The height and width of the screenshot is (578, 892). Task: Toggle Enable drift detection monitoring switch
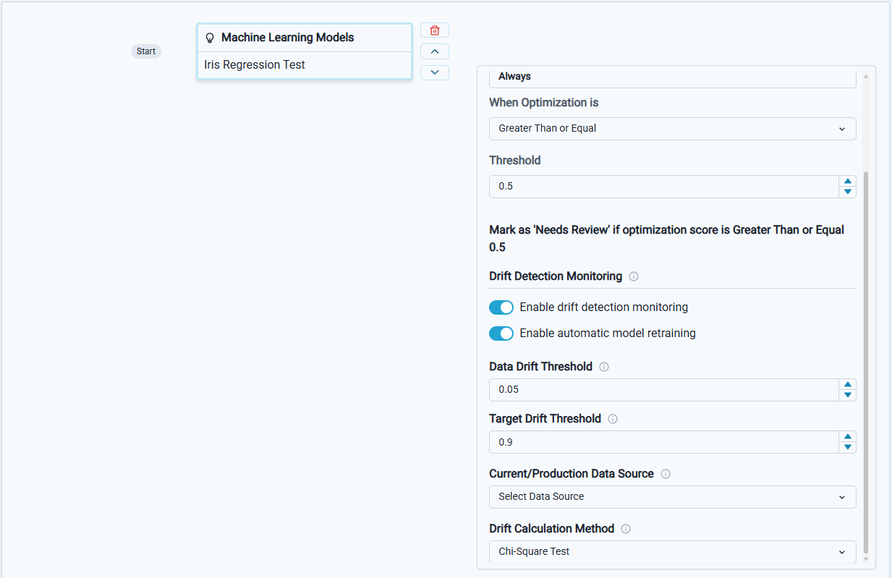[501, 307]
